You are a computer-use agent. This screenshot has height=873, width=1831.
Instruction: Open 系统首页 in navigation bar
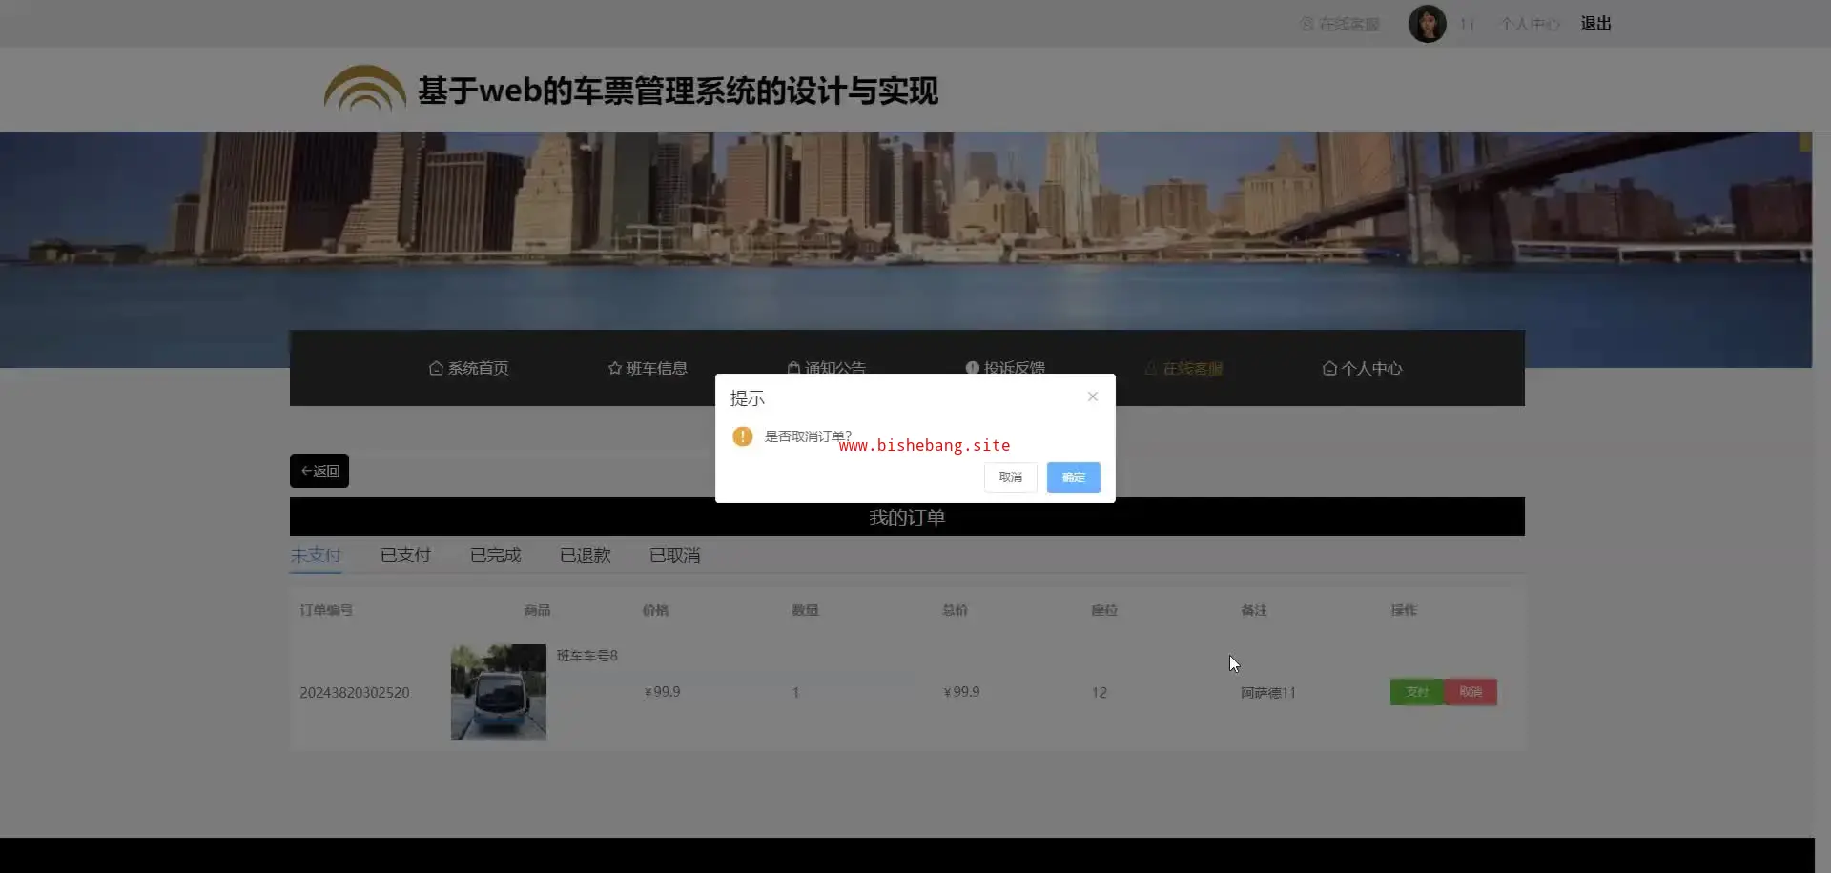[469, 368]
